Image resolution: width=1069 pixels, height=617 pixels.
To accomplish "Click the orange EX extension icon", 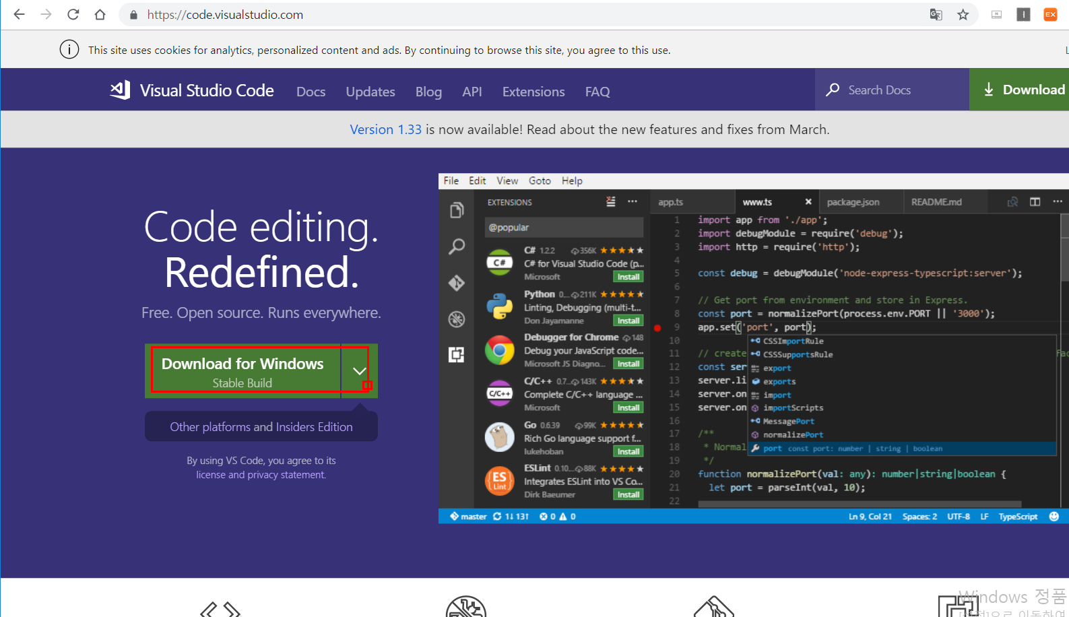I will coord(1050,14).
